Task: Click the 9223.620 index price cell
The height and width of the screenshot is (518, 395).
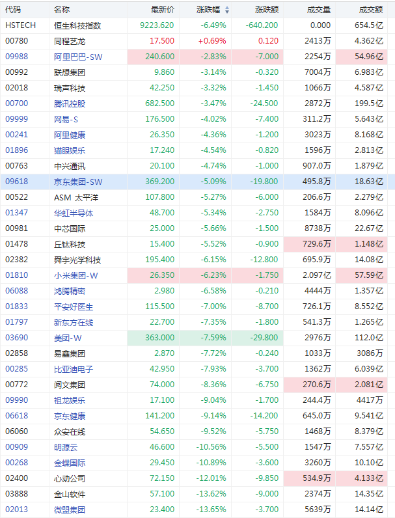Action: click(x=157, y=25)
